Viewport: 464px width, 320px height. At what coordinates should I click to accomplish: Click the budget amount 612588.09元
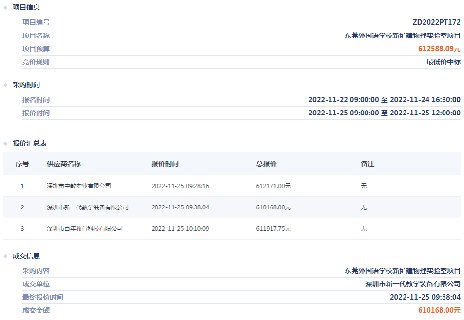click(440, 49)
